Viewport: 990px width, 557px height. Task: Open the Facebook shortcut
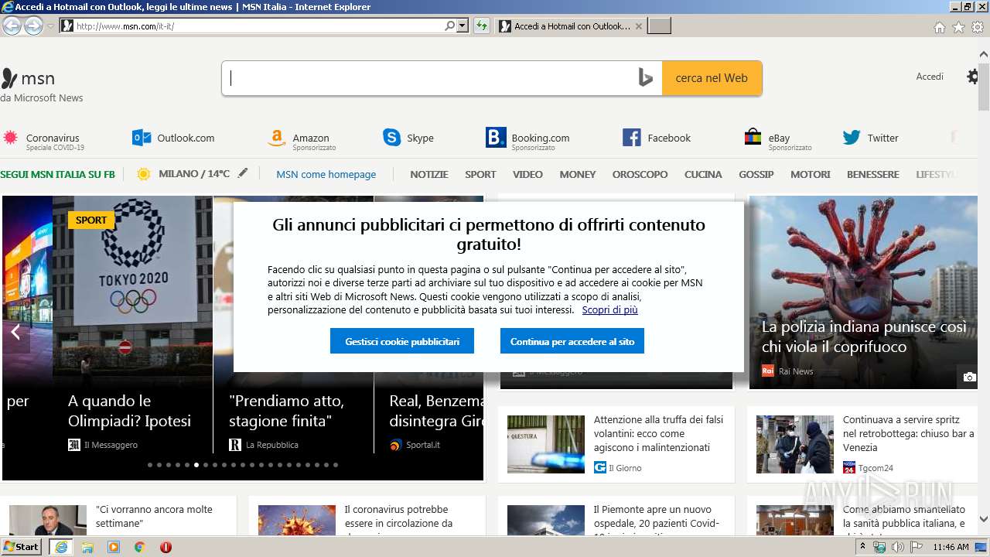(x=657, y=138)
